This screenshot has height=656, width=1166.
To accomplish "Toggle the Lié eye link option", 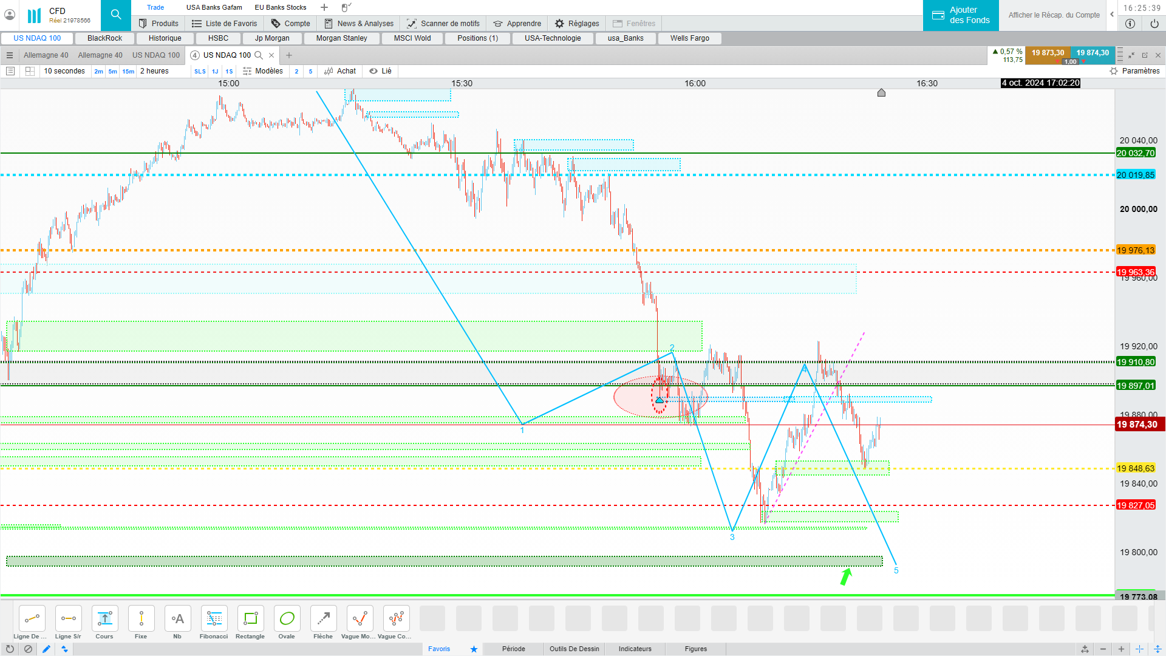I will [x=381, y=71].
